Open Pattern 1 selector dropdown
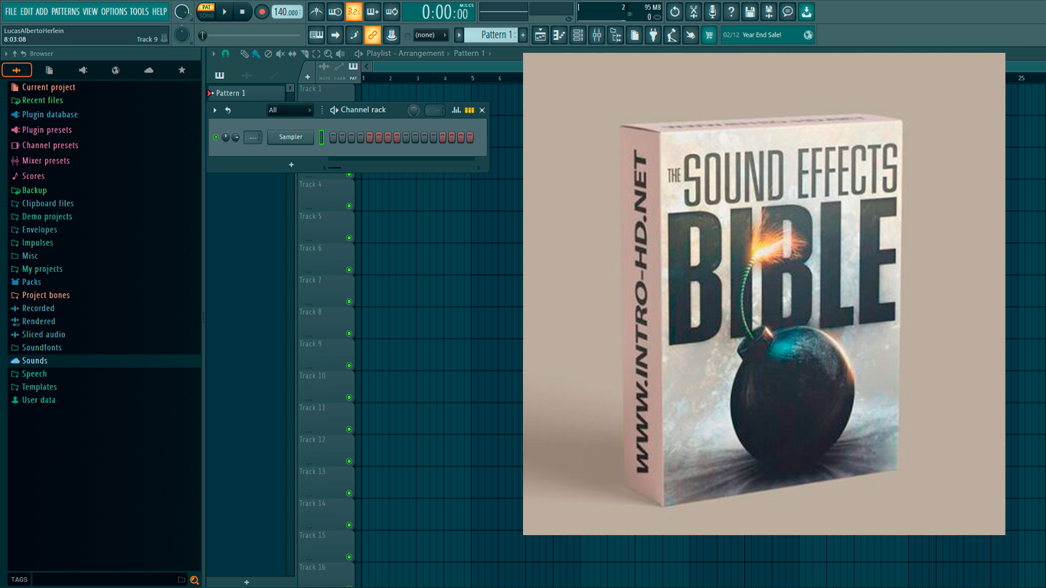 coord(492,35)
